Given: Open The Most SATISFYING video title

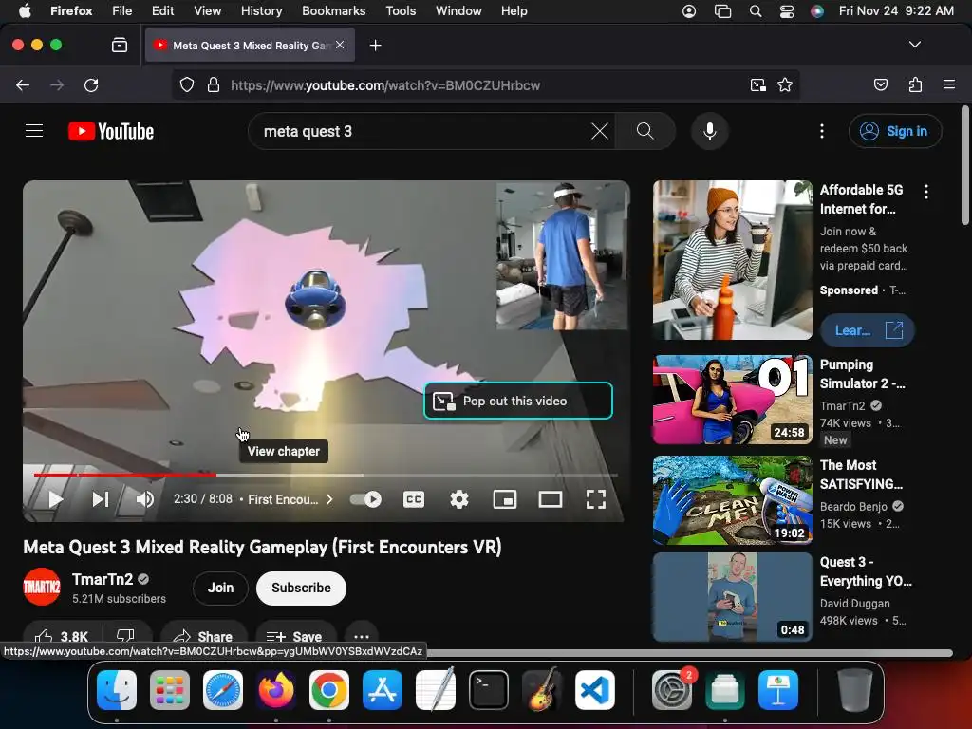Looking at the screenshot, I should tap(861, 475).
